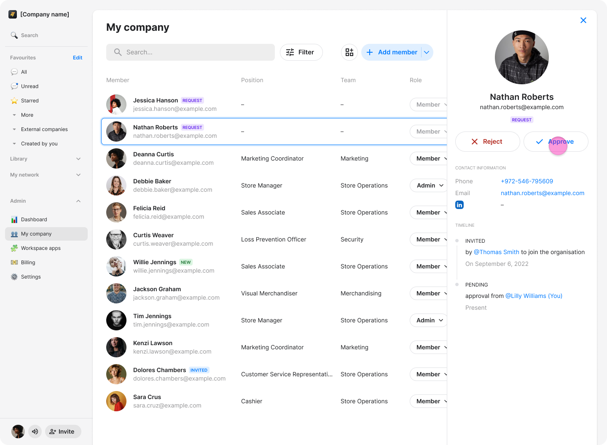Click the speaker sound icon

pyautogui.click(x=35, y=432)
